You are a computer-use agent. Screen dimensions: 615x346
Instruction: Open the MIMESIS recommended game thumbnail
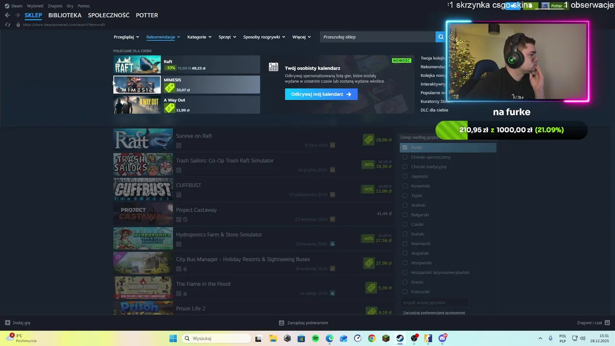tap(137, 85)
